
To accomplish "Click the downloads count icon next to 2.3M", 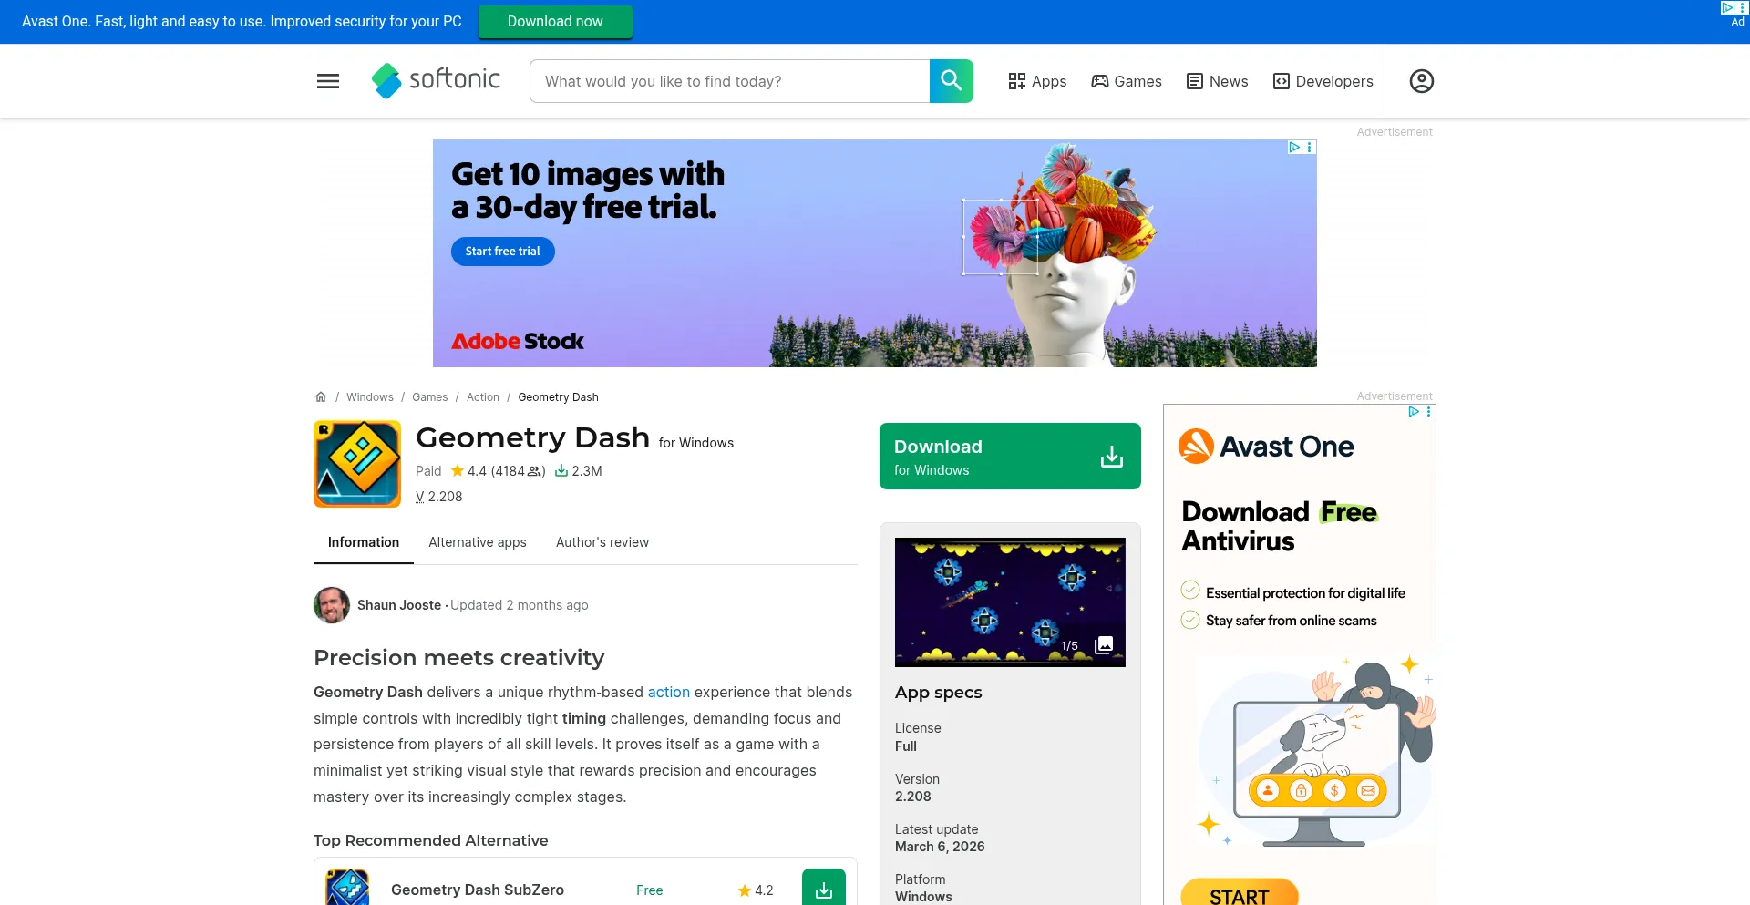I will click(561, 470).
